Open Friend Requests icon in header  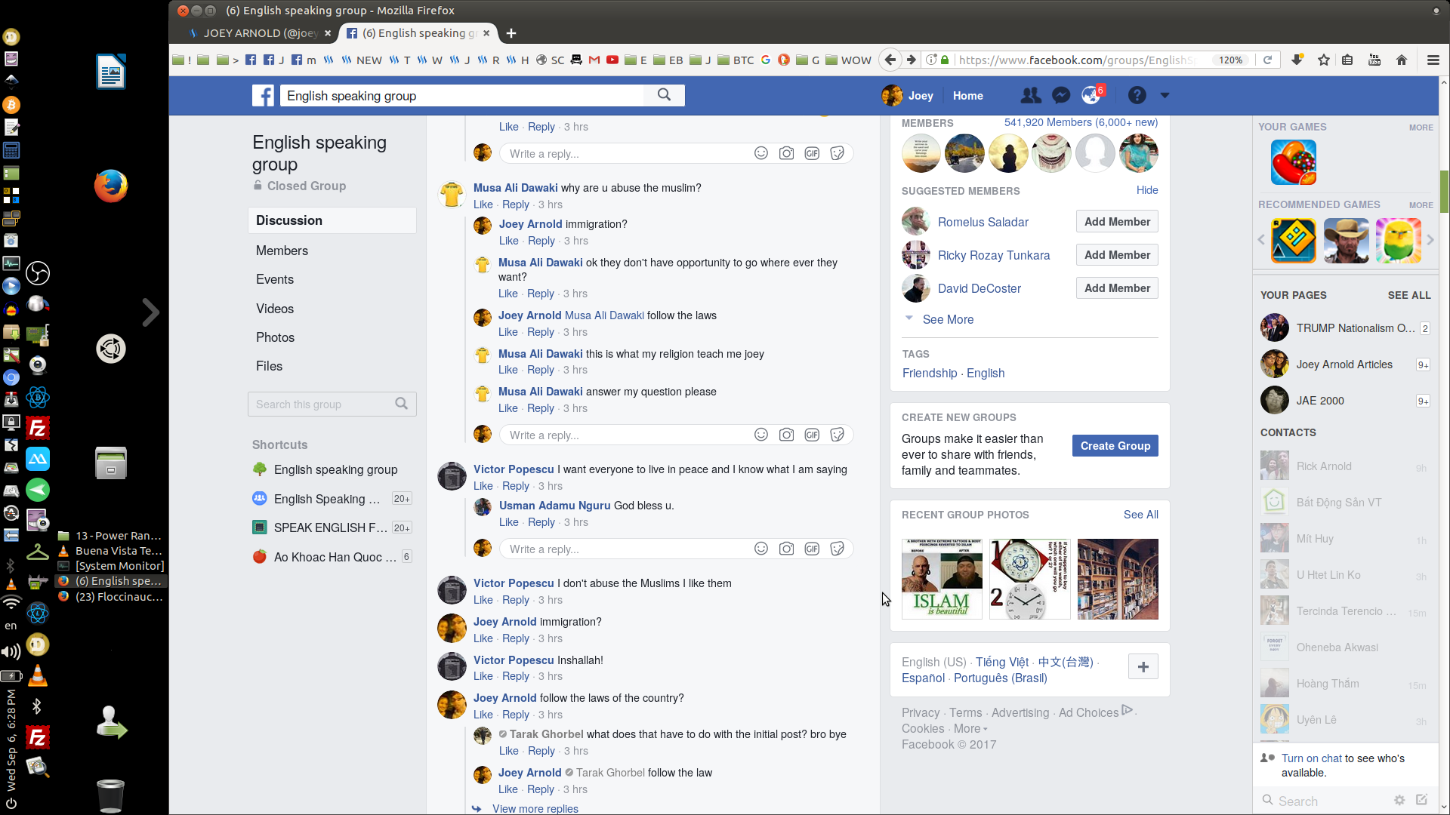point(1030,96)
